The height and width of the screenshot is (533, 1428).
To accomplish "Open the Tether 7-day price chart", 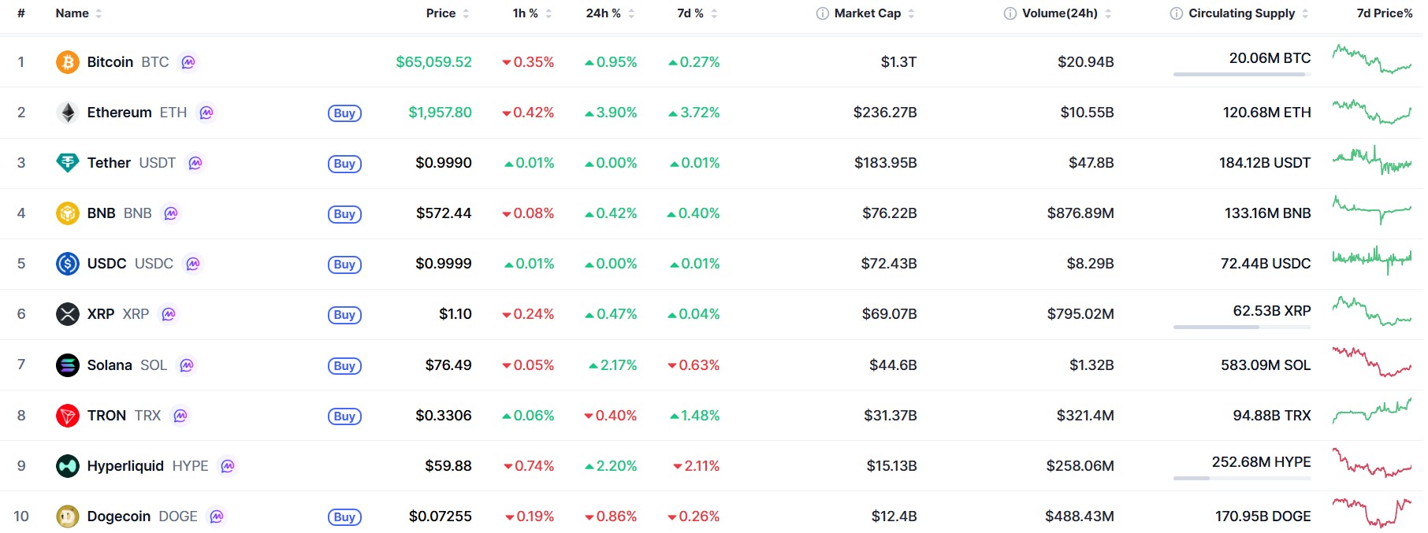I will click(1372, 160).
